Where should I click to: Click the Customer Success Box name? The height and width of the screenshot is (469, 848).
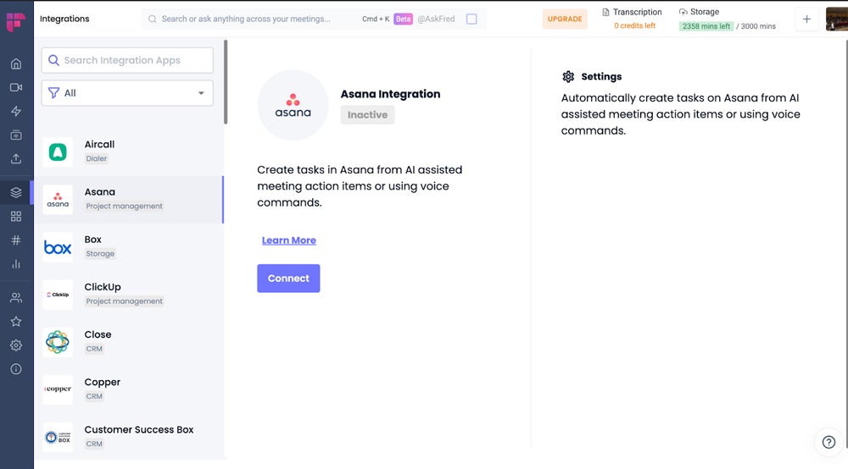139,429
